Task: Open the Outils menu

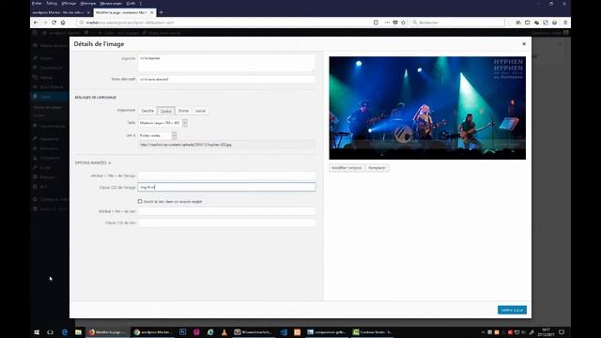Action: tap(131, 4)
